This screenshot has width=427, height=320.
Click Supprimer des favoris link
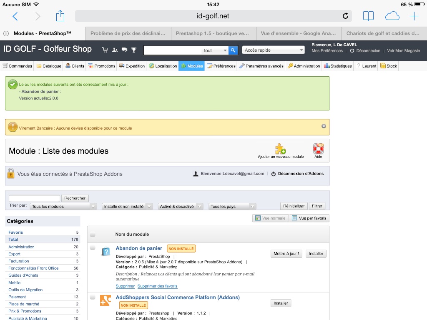tap(157, 286)
